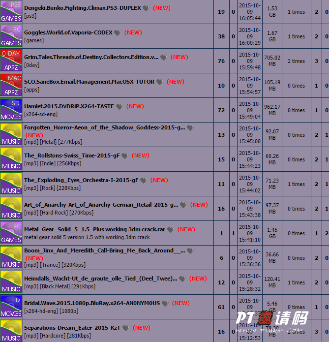
Task: Bookmark Separations-Dream_Eater heart icon
Action: tap(125, 329)
